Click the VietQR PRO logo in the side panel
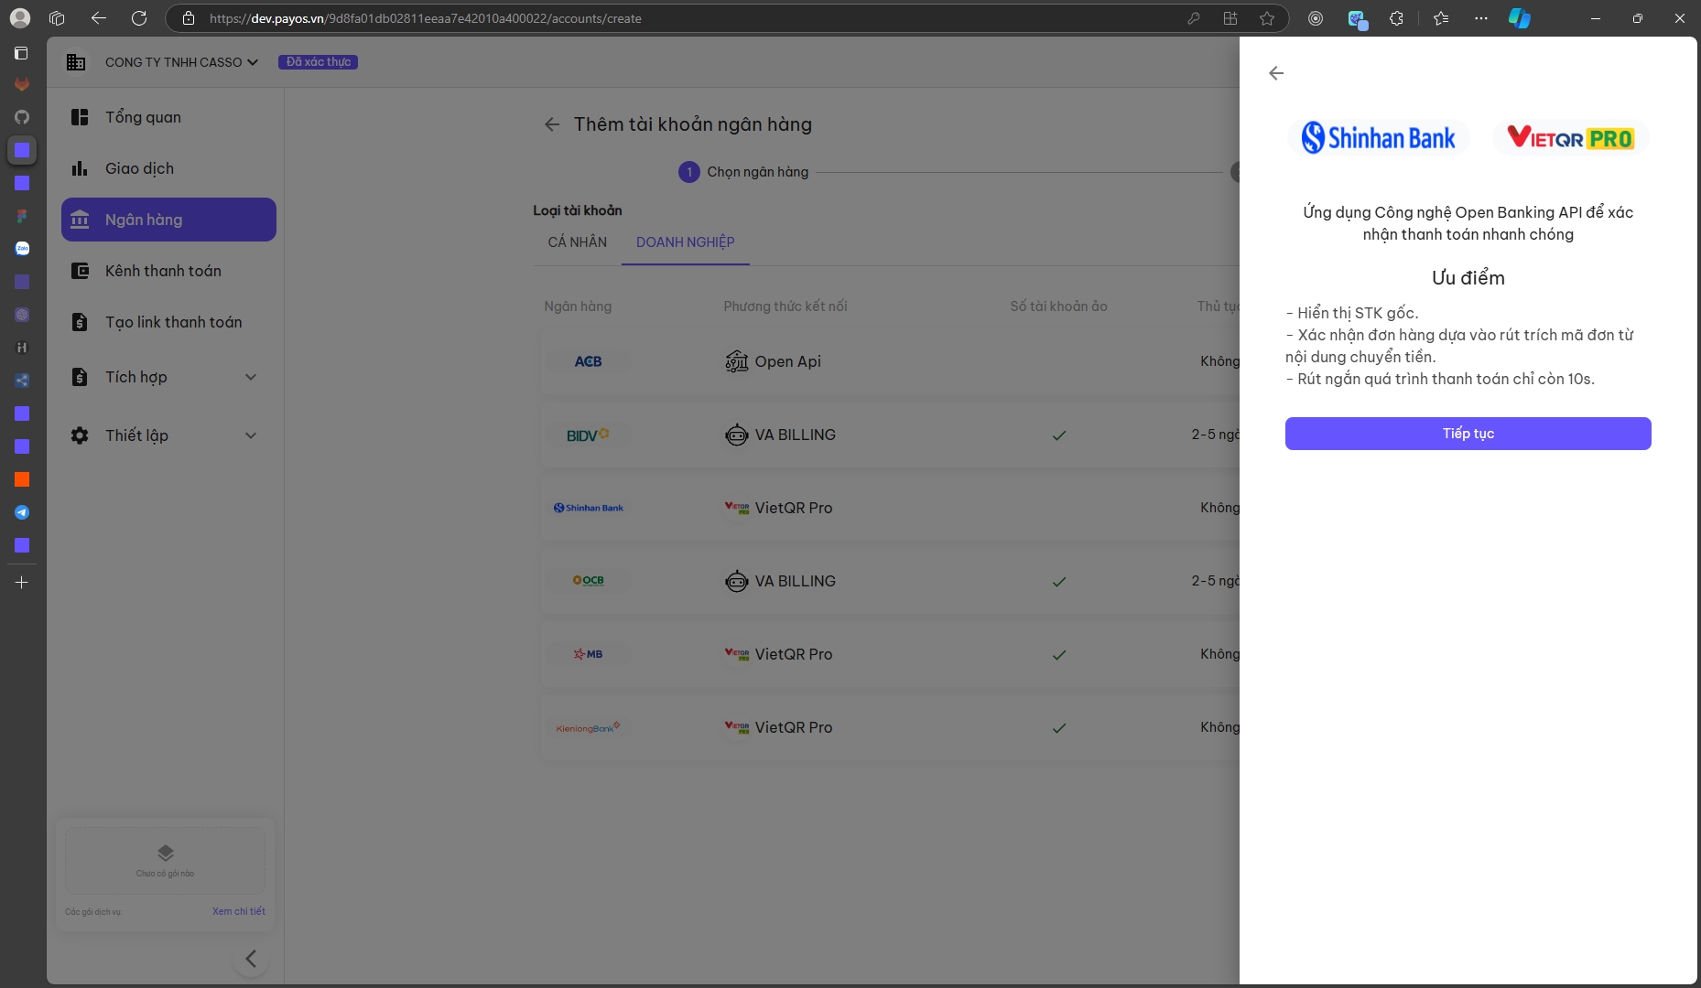Screen dimensions: 1701x988 tap(1570, 138)
